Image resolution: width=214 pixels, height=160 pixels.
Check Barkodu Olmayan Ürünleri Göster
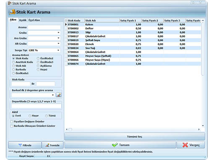tap(12, 126)
